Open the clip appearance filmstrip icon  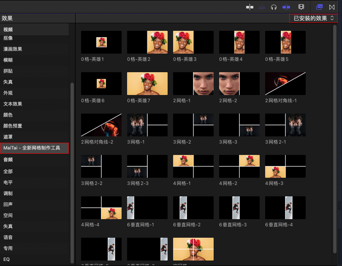click(x=301, y=7)
